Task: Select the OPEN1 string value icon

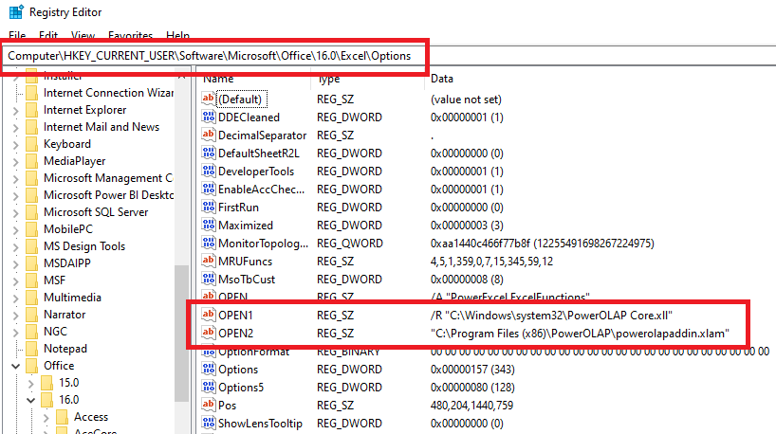Action: click(209, 315)
